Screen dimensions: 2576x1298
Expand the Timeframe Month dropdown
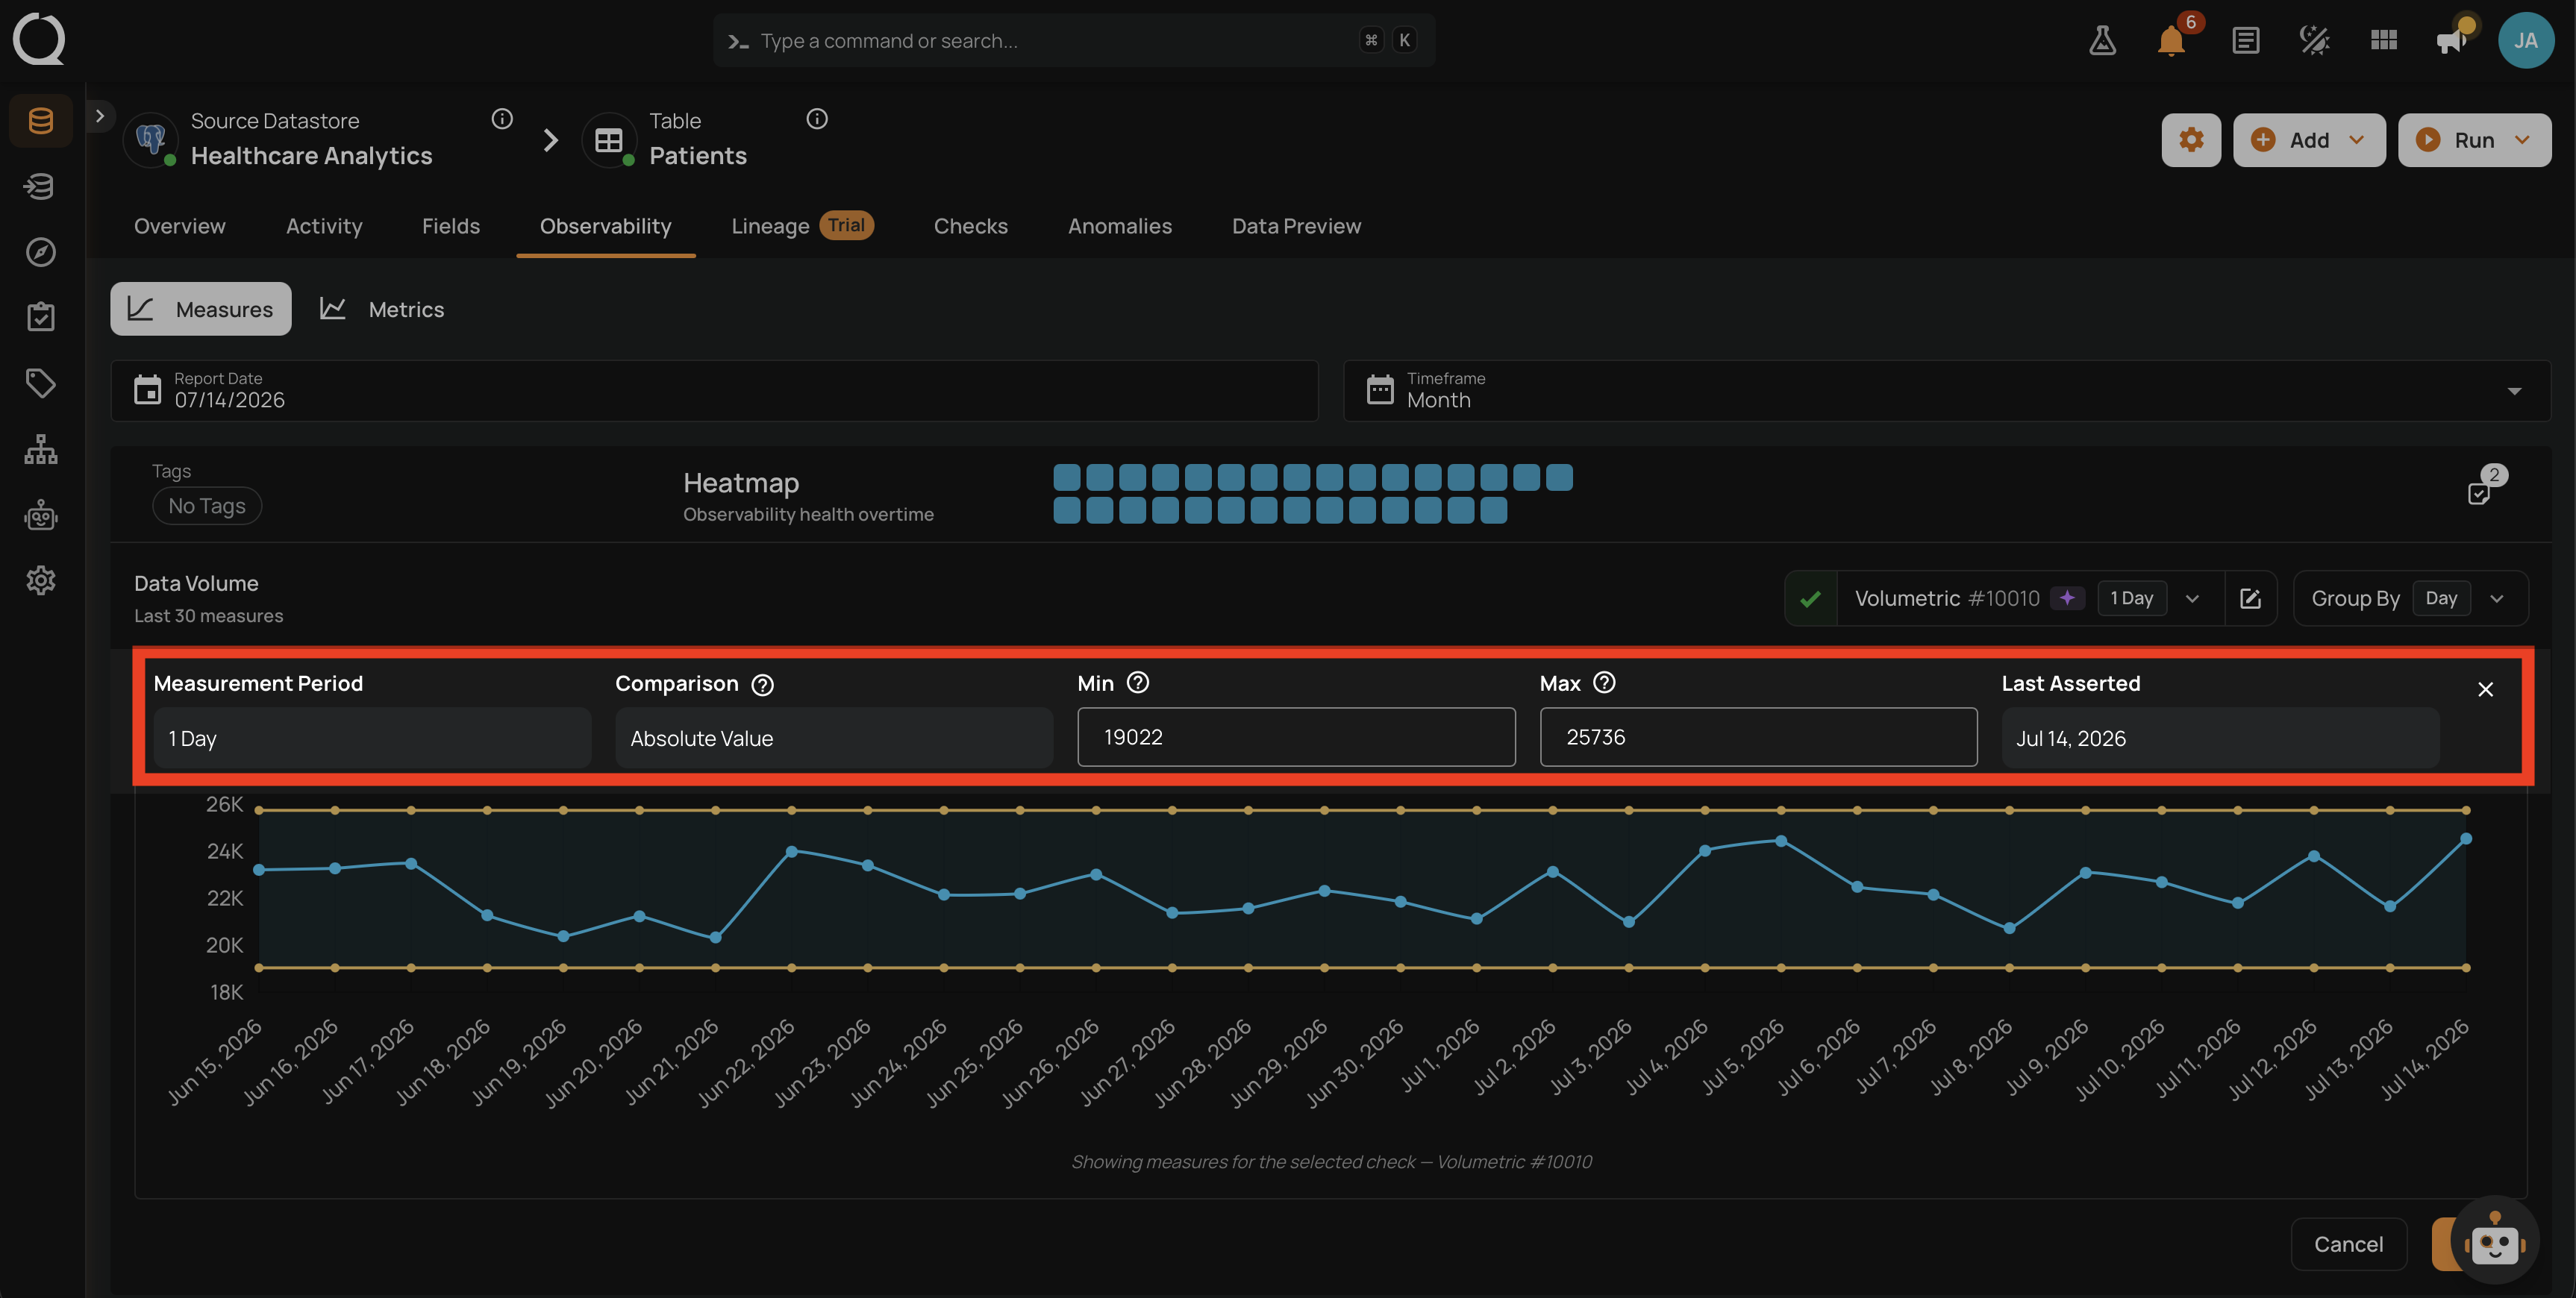pyautogui.click(x=1946, y=391)
